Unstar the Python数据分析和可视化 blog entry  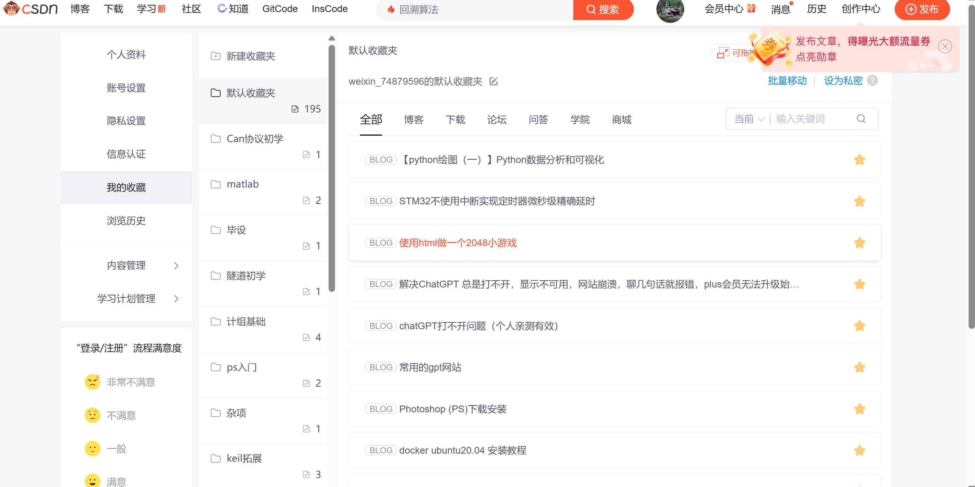(x=859, y=160)
